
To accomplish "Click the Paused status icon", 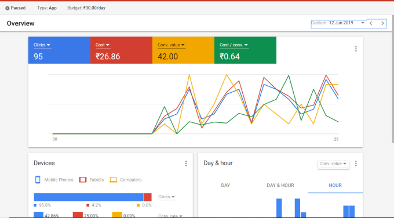I will pos(8,8).
